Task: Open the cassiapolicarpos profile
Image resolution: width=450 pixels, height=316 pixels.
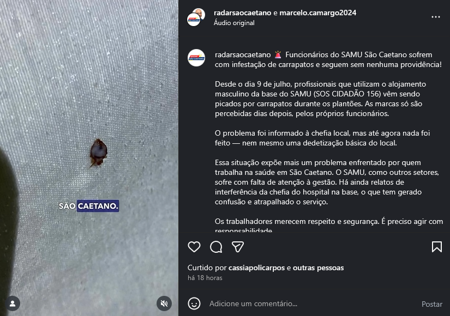Action: coord(256,268)
